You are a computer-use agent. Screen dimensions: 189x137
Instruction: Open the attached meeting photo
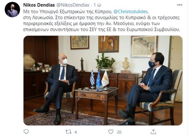[x=103, y=81]
